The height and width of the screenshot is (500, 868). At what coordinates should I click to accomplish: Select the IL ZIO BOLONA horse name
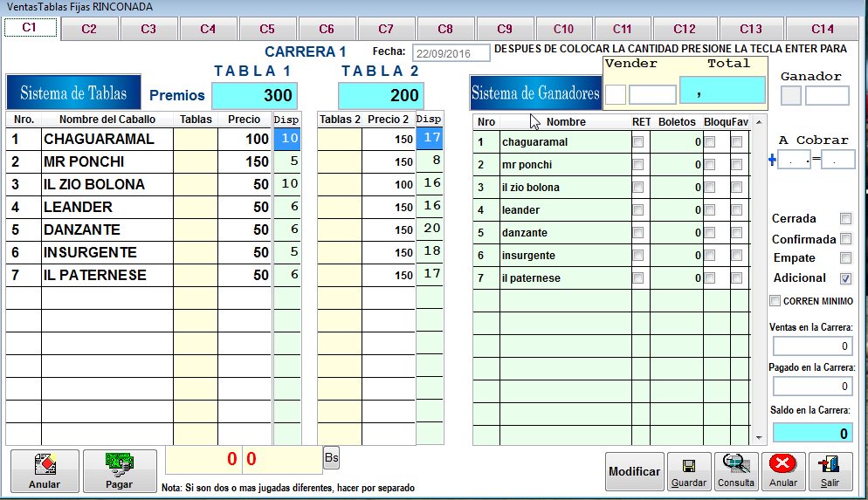click(x=94, y=184)
